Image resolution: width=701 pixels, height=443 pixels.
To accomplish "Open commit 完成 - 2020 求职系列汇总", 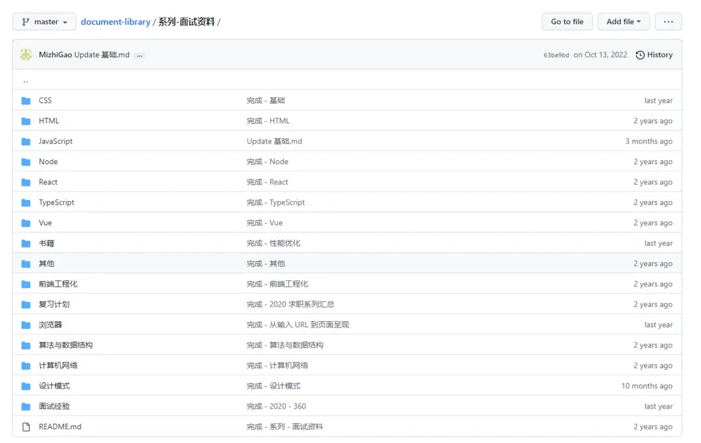I will tap(290, 304).
